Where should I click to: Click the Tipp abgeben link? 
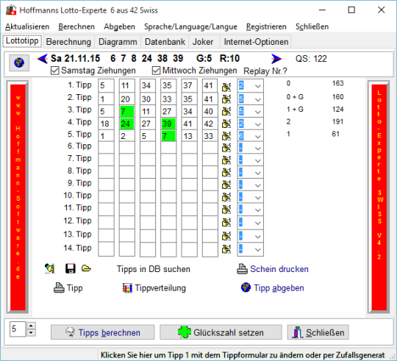click(x=279, y=288)
